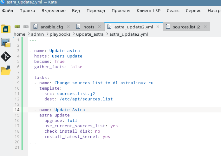This screenshot has height=156, width=221.
Task: Click the ansible.cfg tab file icon
Action: pos(36,27)
